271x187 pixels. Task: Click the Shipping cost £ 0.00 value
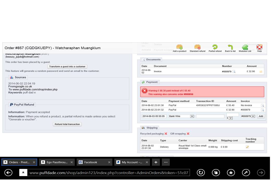[224, 147]
